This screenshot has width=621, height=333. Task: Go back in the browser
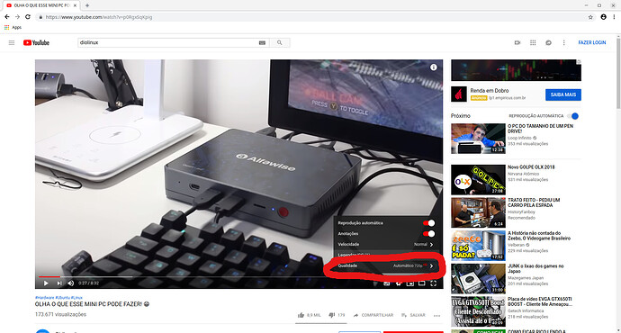(x=6, y=17)
